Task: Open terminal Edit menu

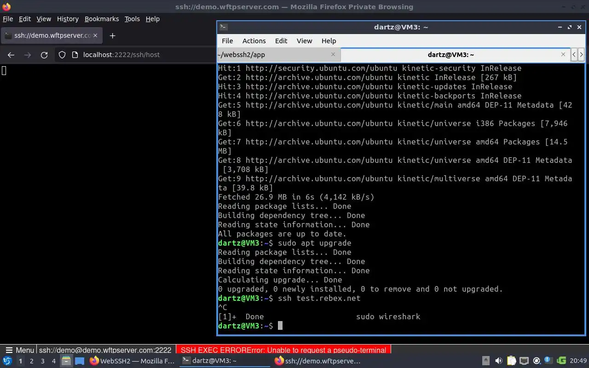Action: click(x=281, y=41)
